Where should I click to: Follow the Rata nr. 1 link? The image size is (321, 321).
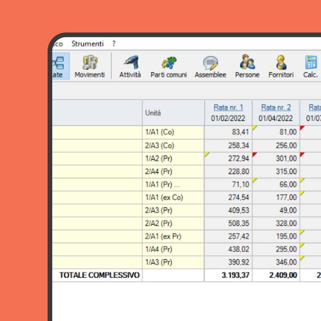point(228,107)
